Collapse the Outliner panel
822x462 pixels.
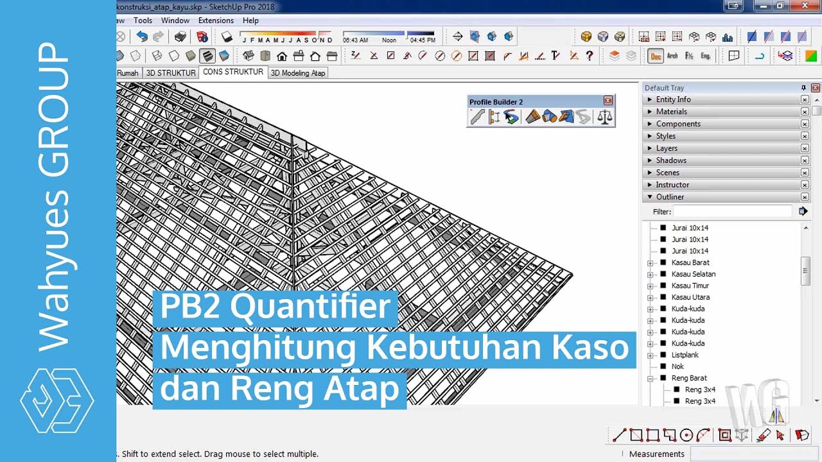pos(650,197)
